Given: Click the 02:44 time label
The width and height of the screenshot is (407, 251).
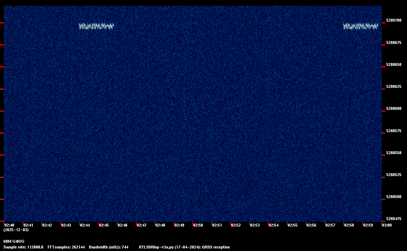Looking at the screenshot, I should (85, 225).
